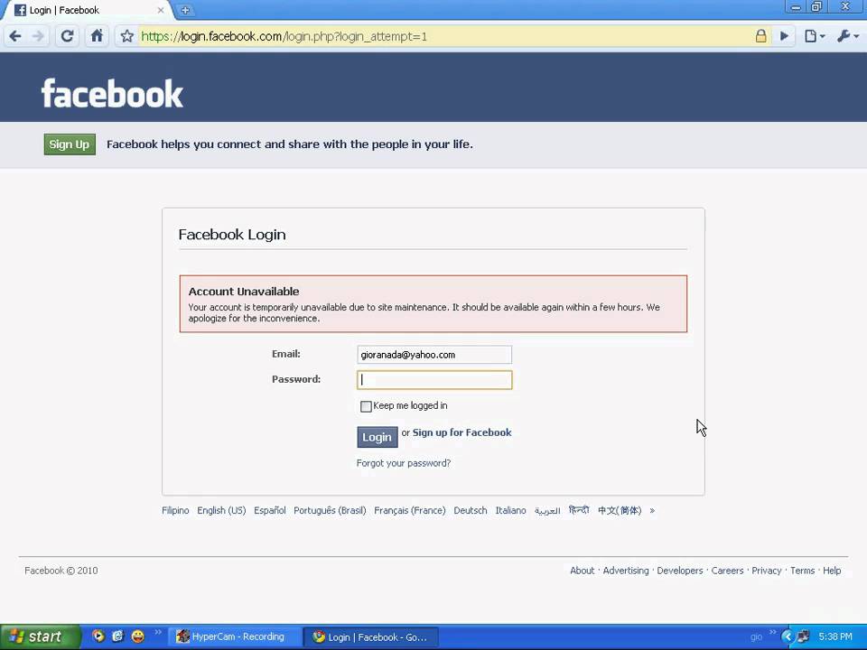Restore down the Chrome window
867x650 pixels.
(x=816, y=7)
